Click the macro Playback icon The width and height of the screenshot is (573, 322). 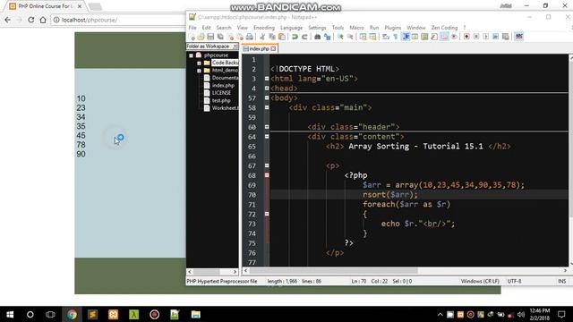pyautogui.click(x=486, y=37)
